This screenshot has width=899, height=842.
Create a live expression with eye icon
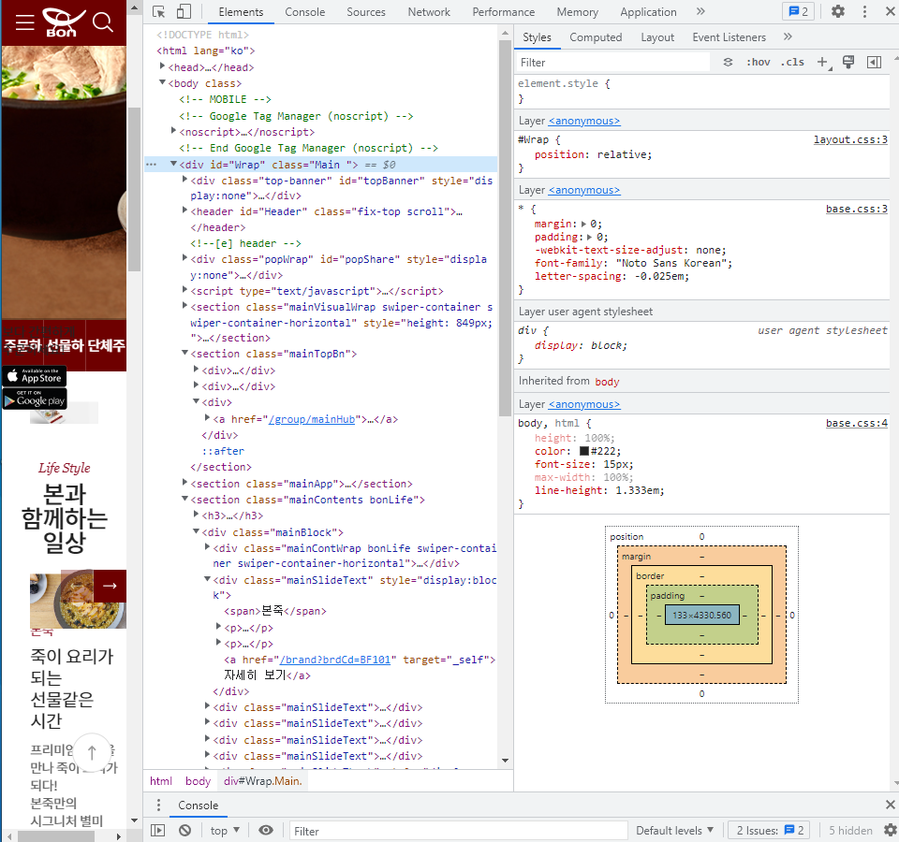pyautogui.click(x=265, y=830)
